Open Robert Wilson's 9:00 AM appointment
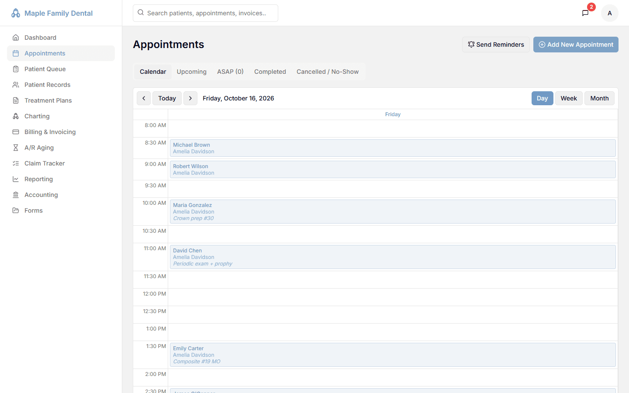Viewport: 629px width, 393px height. pos(393,169)
